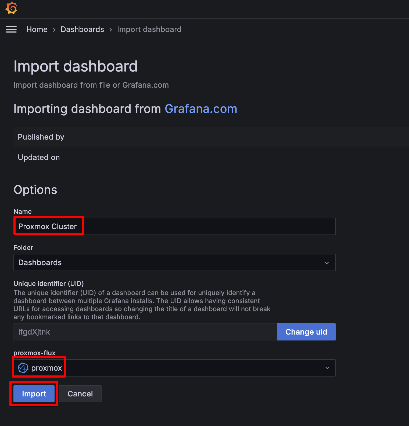Open the Grafana.com link
Viewport: 409px width, 426px height.
click(201, 109)
